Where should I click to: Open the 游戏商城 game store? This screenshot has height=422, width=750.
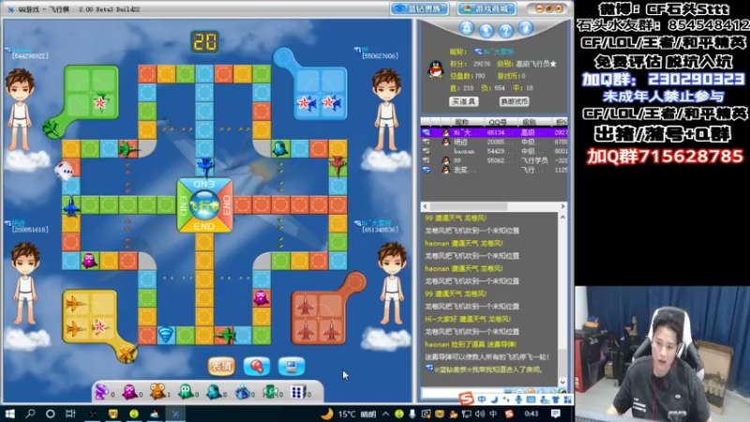click(487, 8)
